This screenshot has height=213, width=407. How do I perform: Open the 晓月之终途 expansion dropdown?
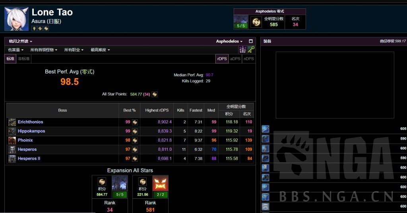tap(21, 41)
